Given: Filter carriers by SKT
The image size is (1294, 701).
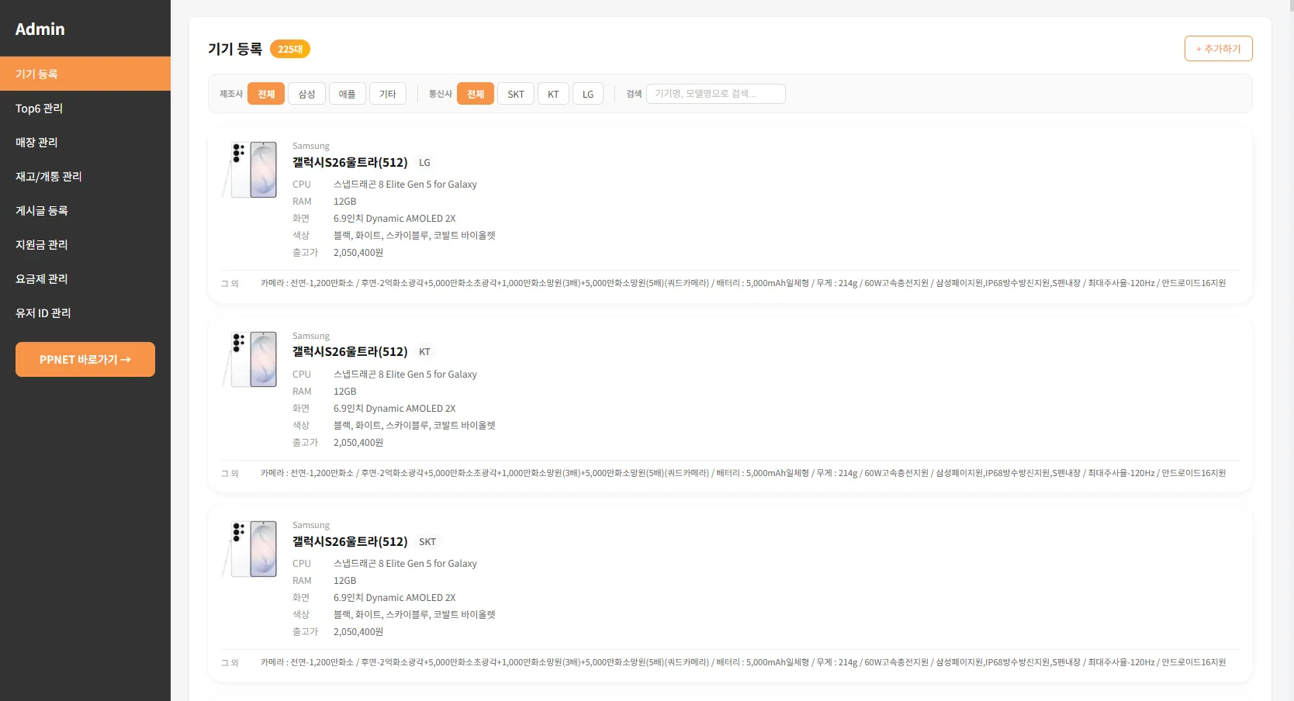Looking at the screenshot, I should [516, 94].
